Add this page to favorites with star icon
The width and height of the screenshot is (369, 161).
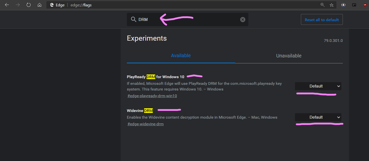click(x=332, y=5)
